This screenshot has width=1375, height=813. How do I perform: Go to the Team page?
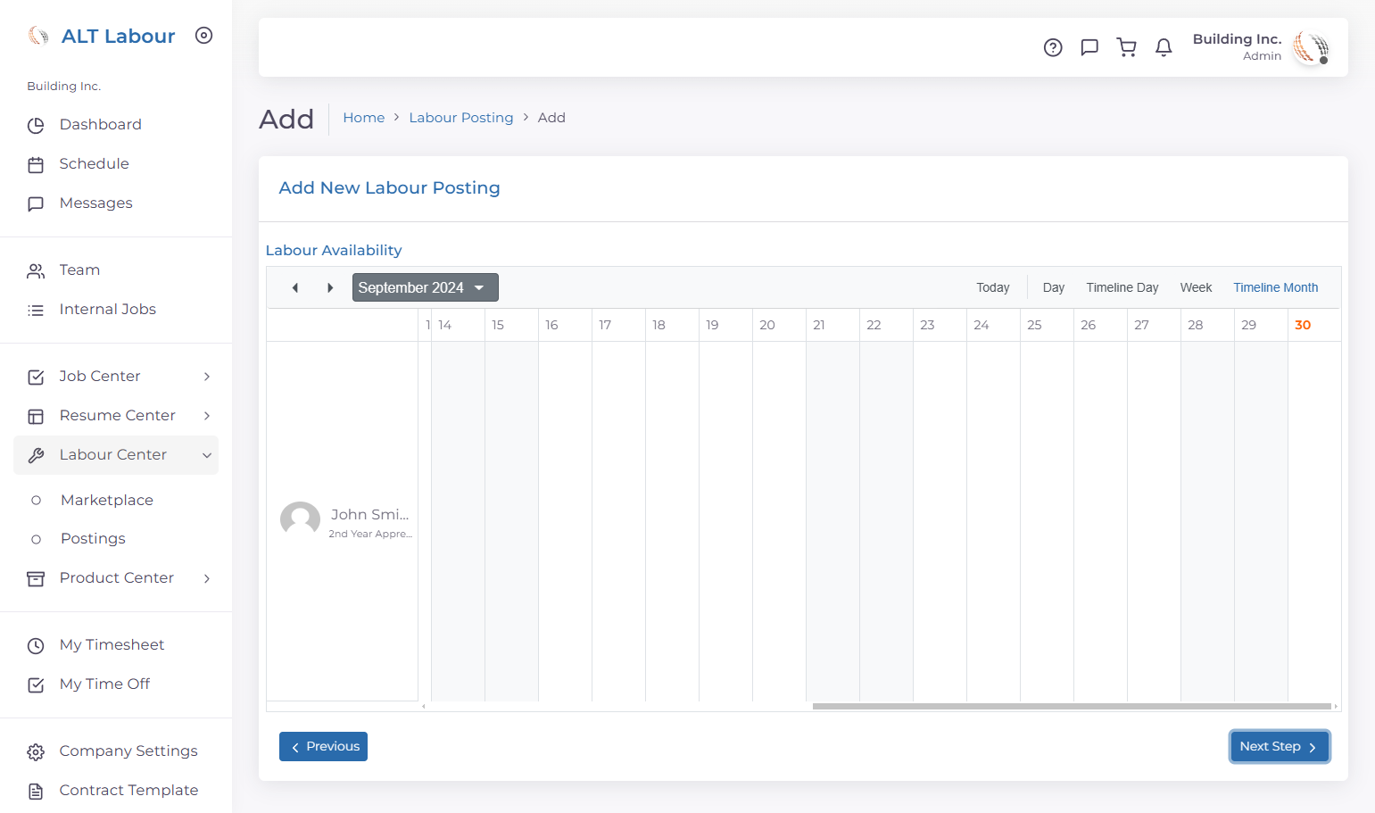116,270
